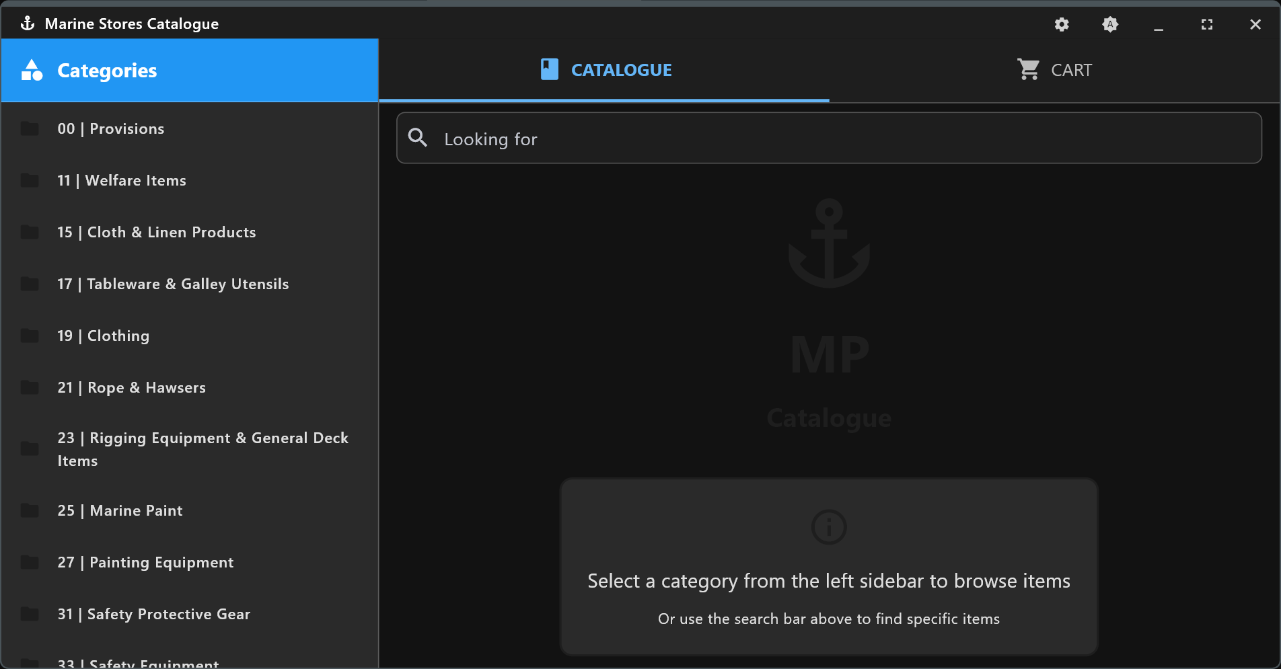
Task: Click folder icon beside Rigging Equipment
Action: (30, 449)
